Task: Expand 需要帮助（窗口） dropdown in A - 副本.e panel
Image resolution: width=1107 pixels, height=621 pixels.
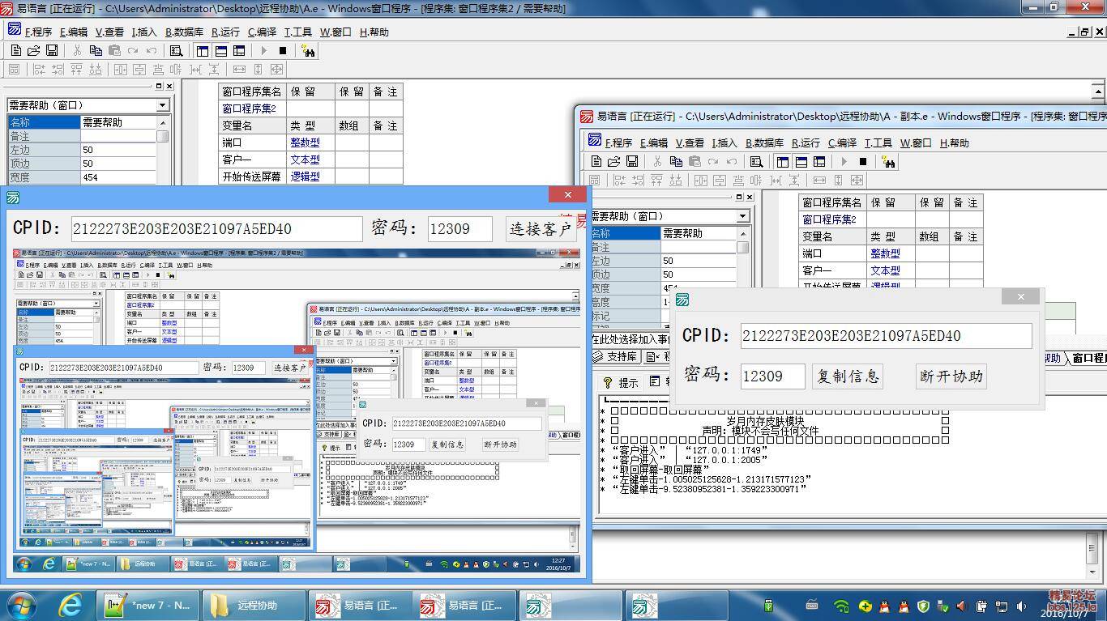Action: (x=743, y=216)
